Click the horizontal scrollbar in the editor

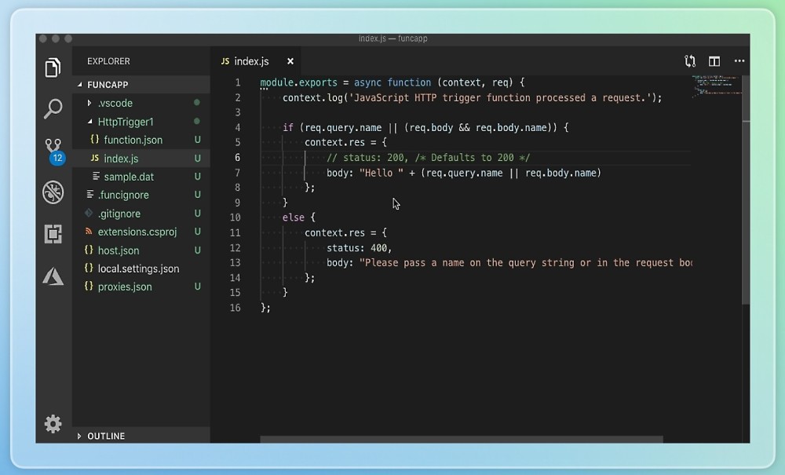point(462,440)
